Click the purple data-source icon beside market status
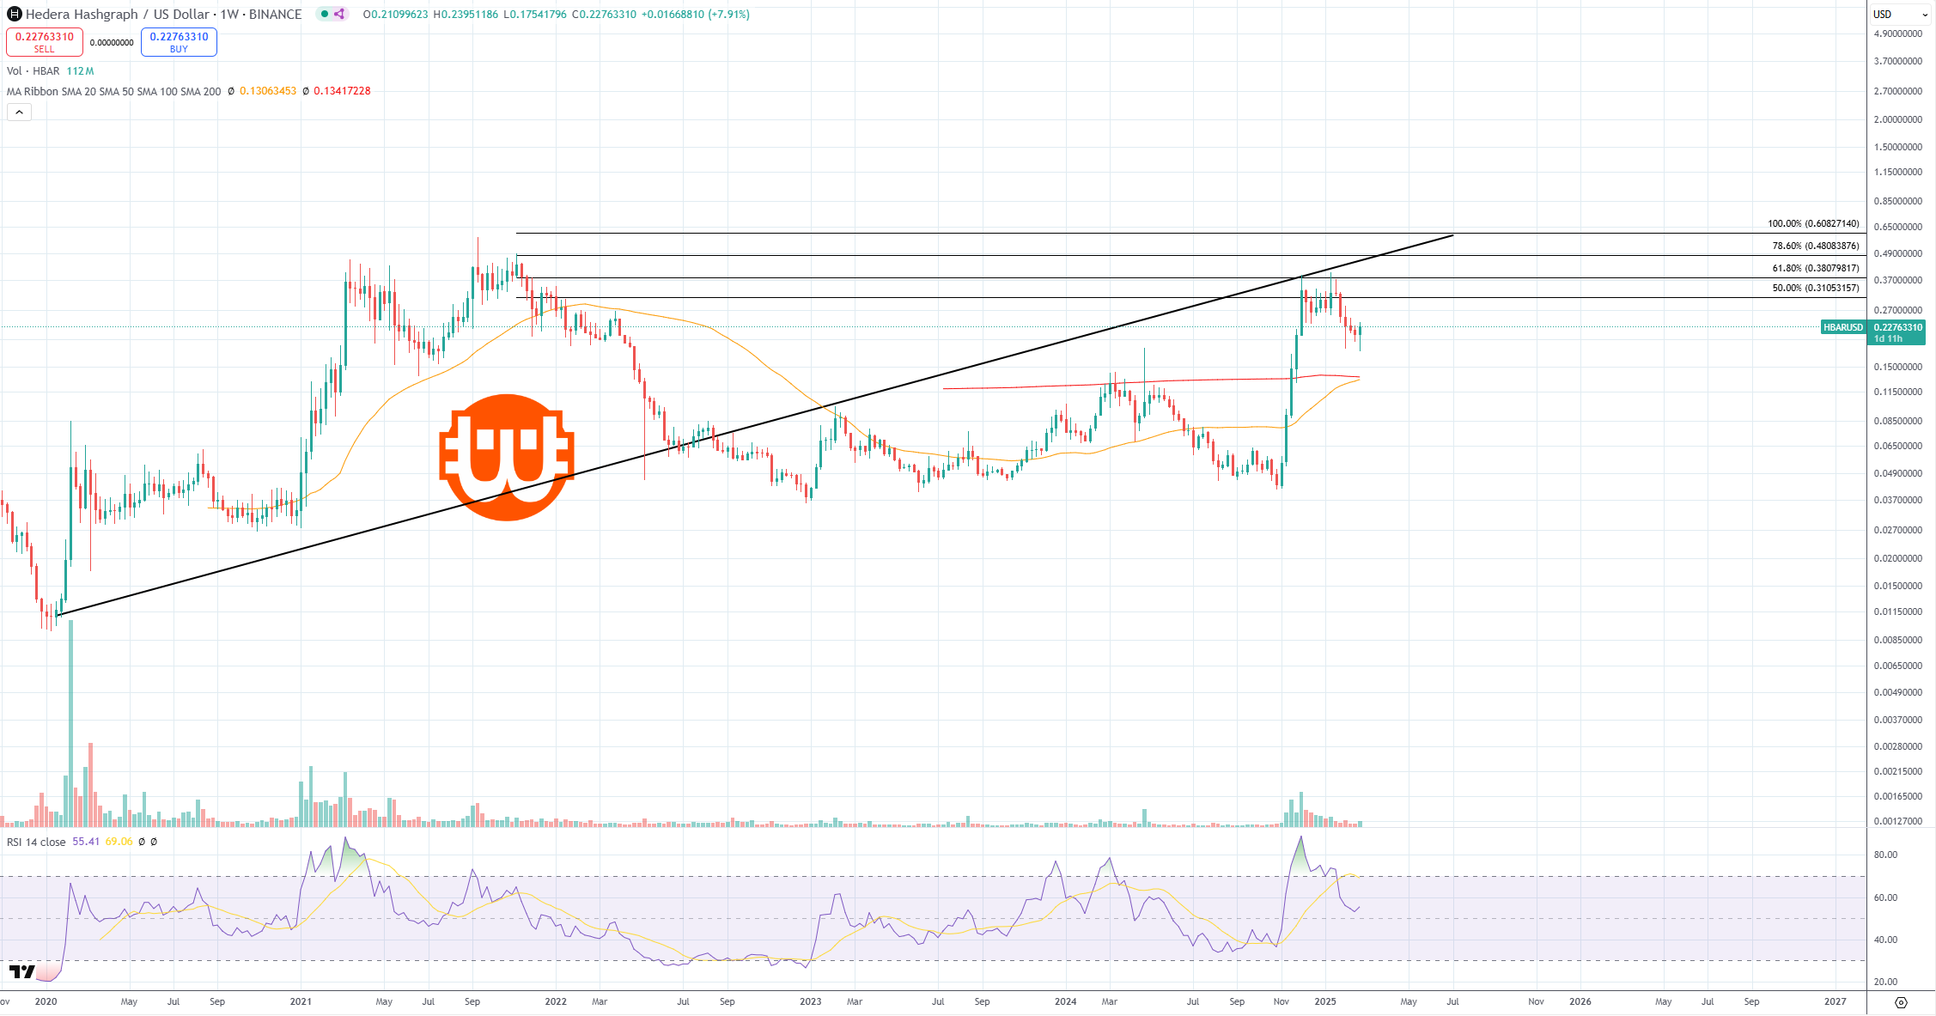Viewport: 1936px width, 1016px height. [339, 14]
